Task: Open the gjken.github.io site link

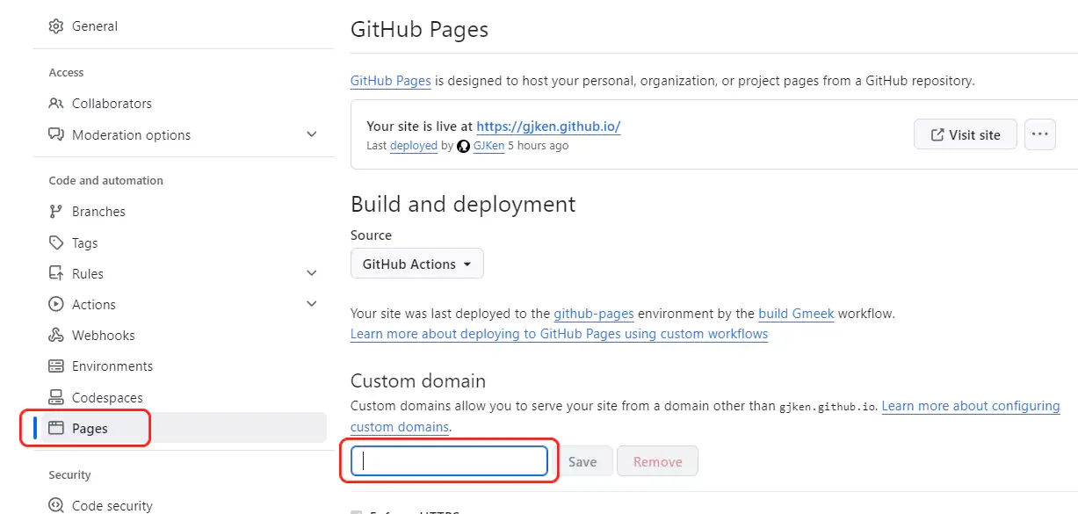Action: [548, 127]
